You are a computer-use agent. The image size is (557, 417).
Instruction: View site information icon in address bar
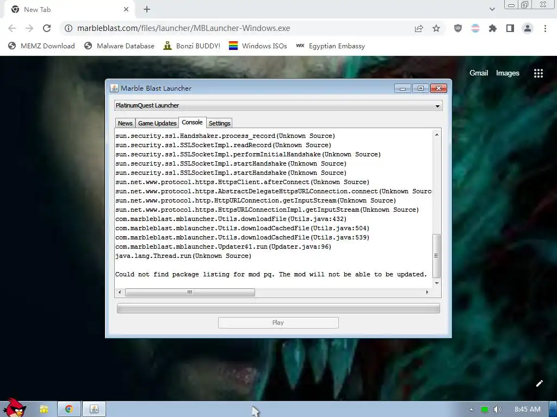click(x=69, y=28)
